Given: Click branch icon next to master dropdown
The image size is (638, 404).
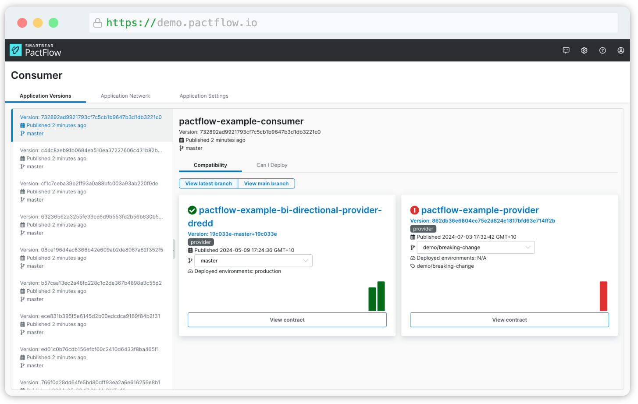Looking at the screenshot, I should pos(190,261).
